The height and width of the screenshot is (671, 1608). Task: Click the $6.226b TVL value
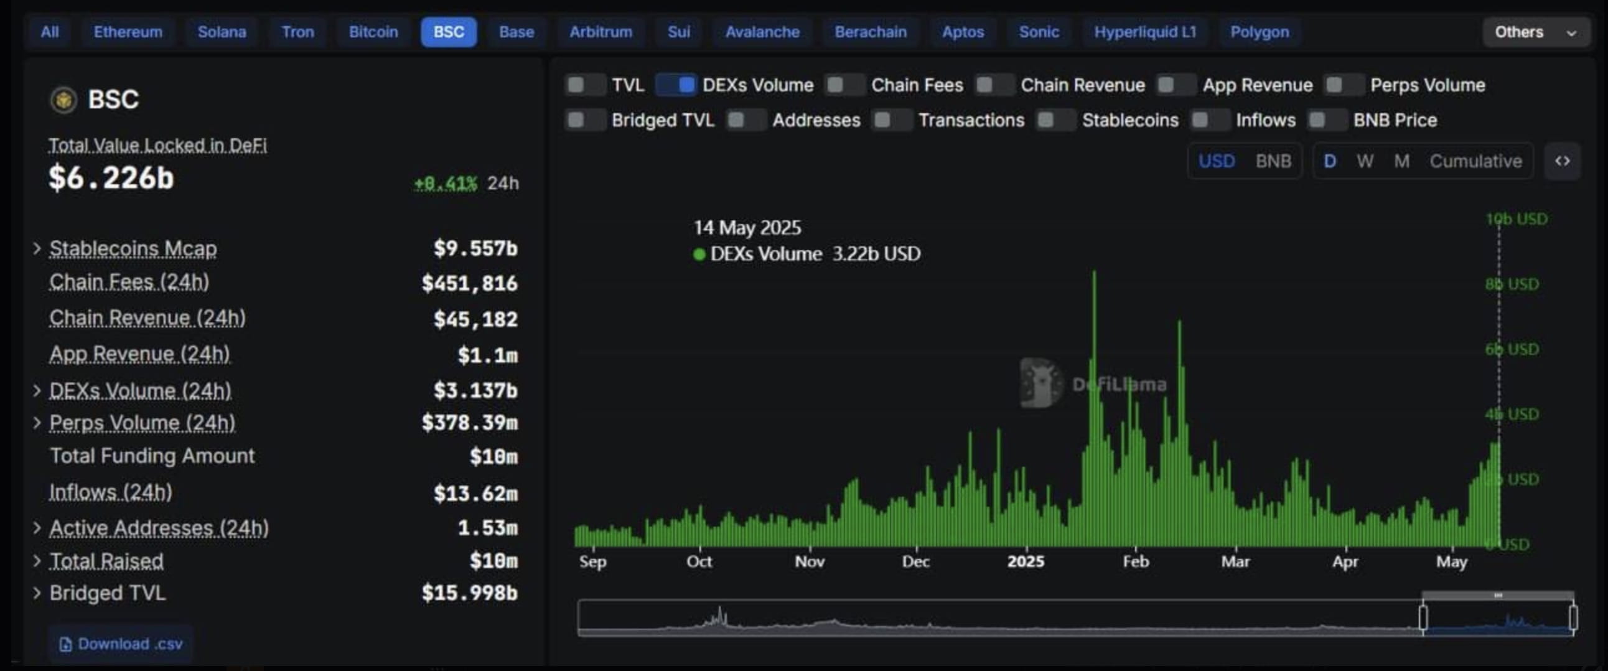(111, 178)
